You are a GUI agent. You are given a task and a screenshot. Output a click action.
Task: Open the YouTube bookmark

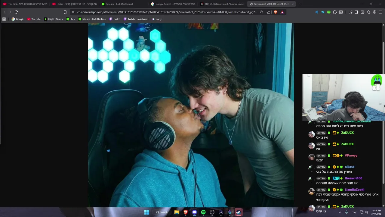tap(34, 19)
